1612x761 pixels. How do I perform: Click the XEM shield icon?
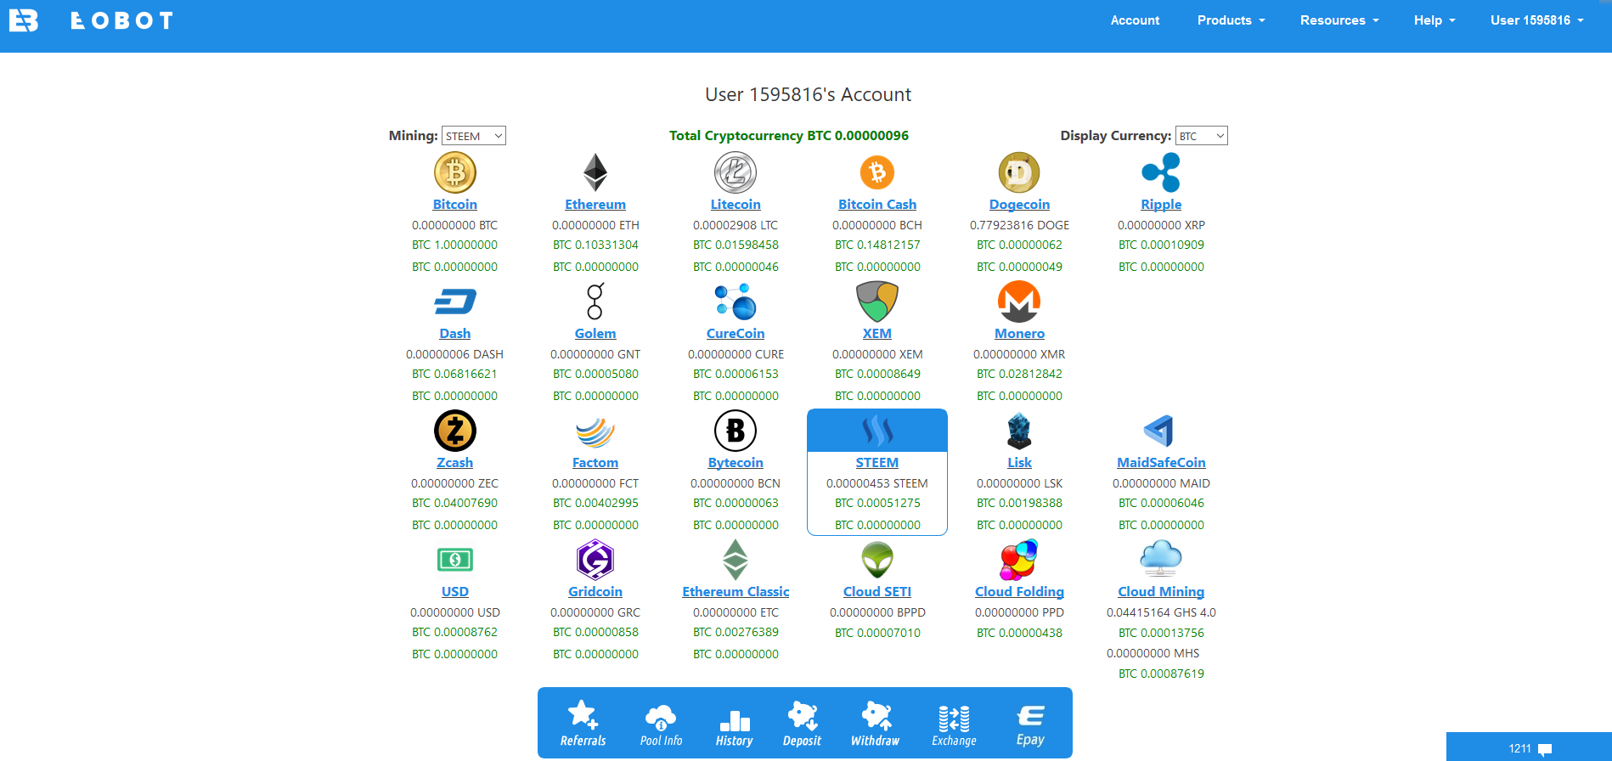877,302
